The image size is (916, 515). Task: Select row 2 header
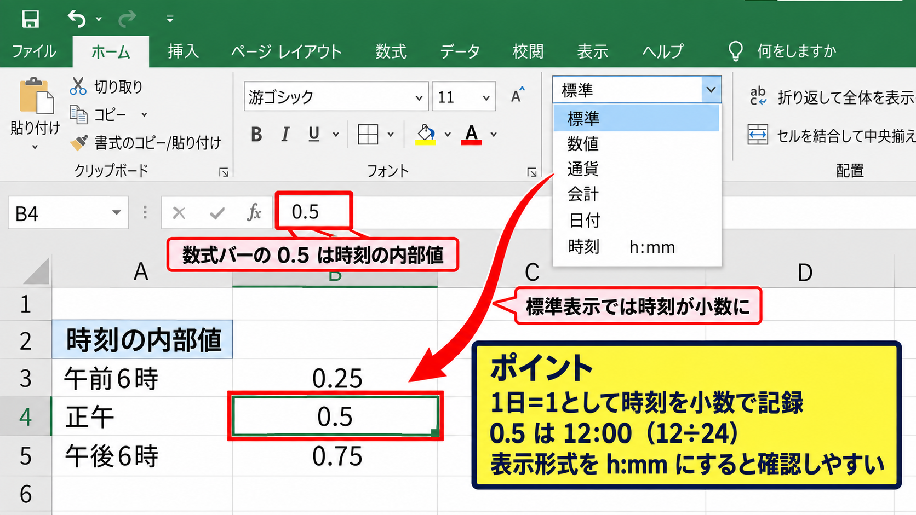pos(25,340)
